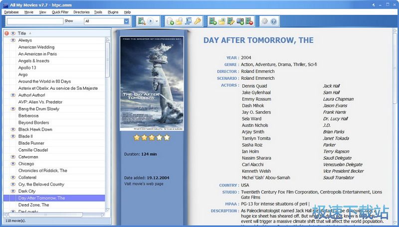Select Blade Runner in the movie list

[31, 143]
